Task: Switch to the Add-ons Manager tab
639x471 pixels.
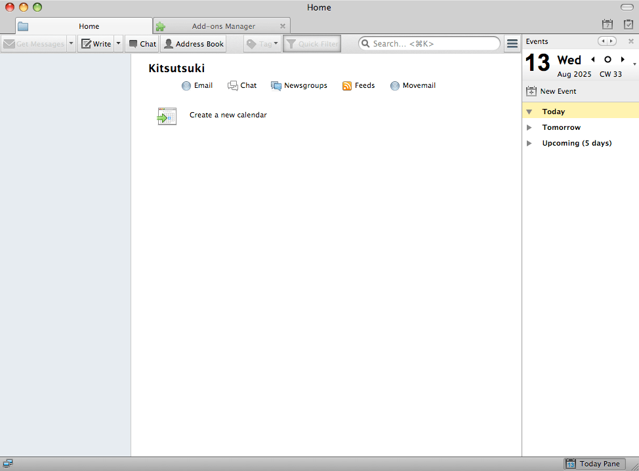Action: coord(223,26)
